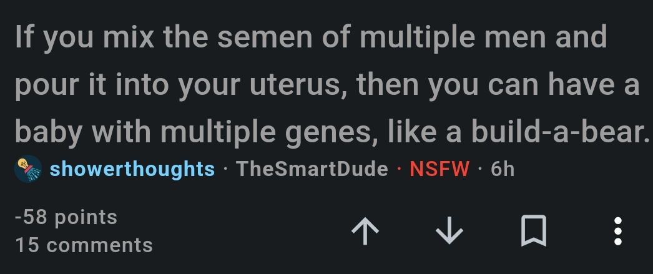Open the 15 comments section
The width and height of the screenshot is (653, 274).
pyautogui.click(x=84, y=245)
